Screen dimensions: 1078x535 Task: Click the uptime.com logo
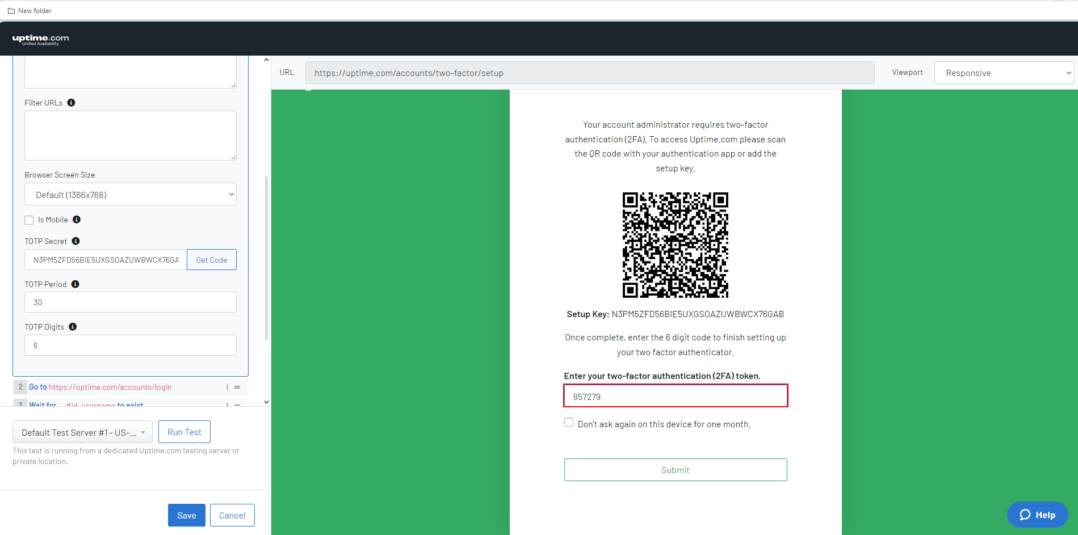tap(40, 39)
